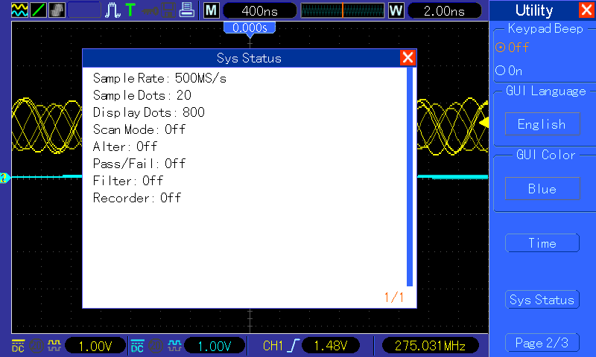
Task: Click the Display Dots: 800 line
Action: pos(149,112)
